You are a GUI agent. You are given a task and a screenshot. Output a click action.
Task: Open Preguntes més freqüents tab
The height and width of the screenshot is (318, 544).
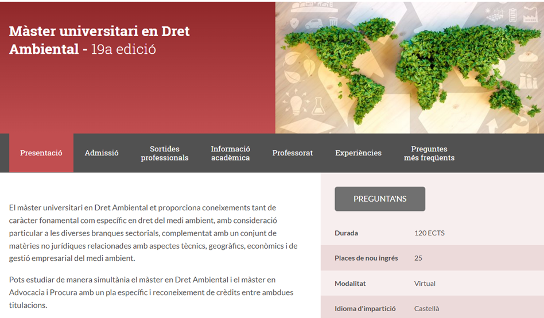click(429, 153)
